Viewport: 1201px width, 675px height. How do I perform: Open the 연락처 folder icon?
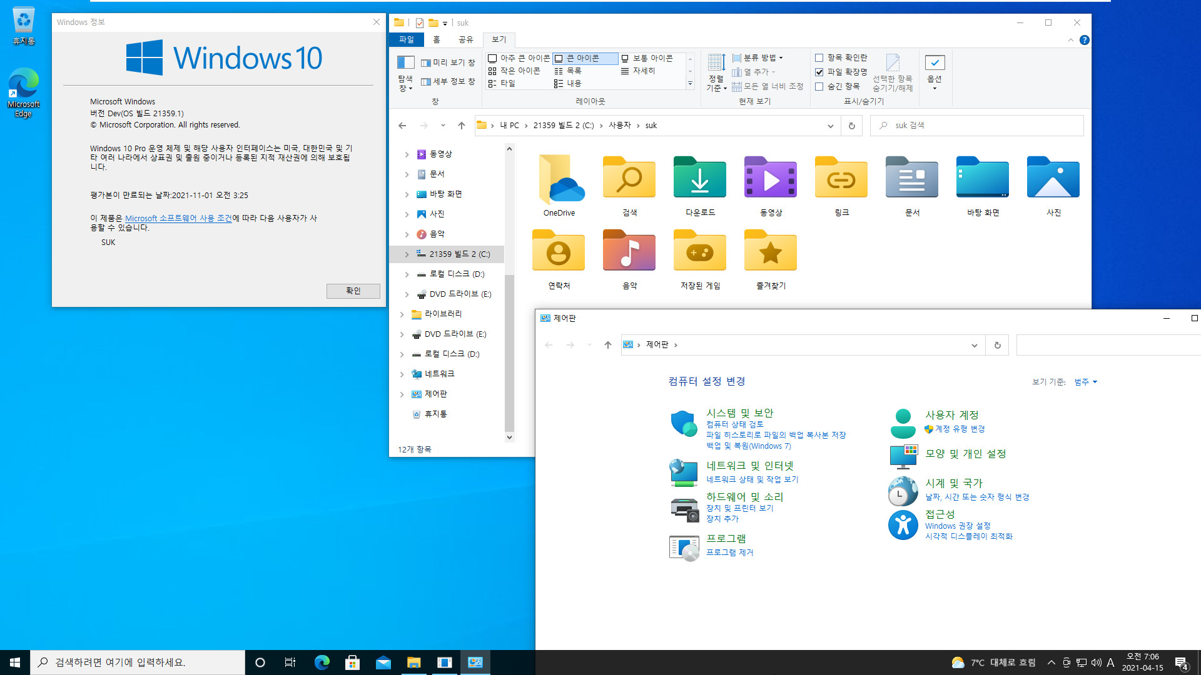(x=559, y=251)
